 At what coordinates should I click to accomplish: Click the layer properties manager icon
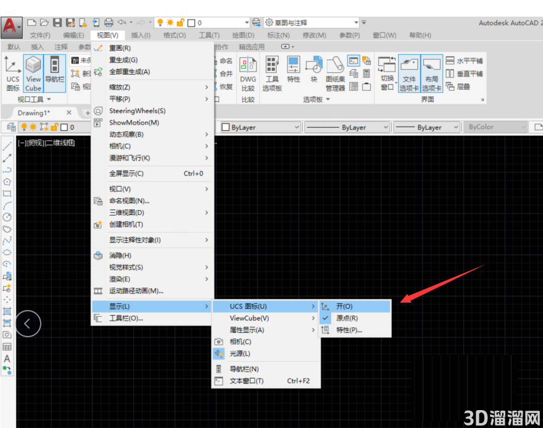point(11,127)
